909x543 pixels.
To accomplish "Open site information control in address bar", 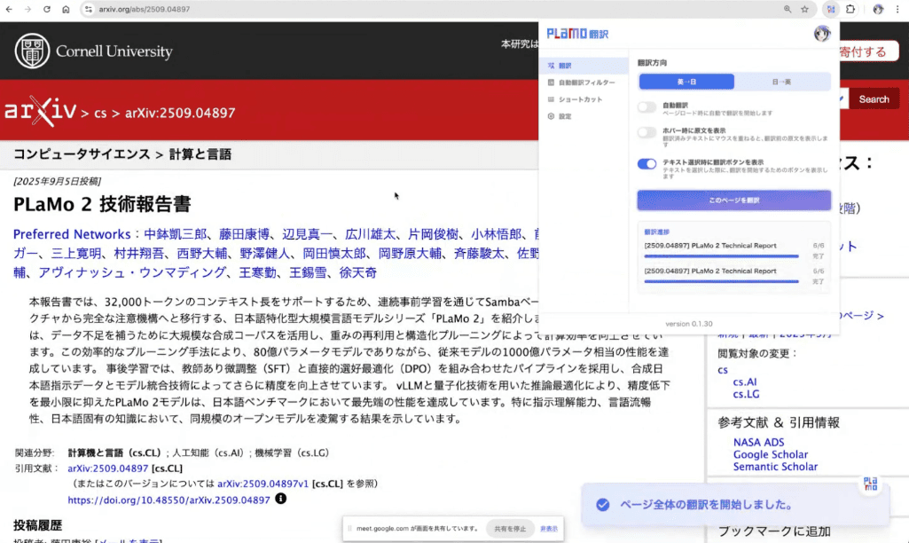I will pyautogui.click(x=88, y=9).
